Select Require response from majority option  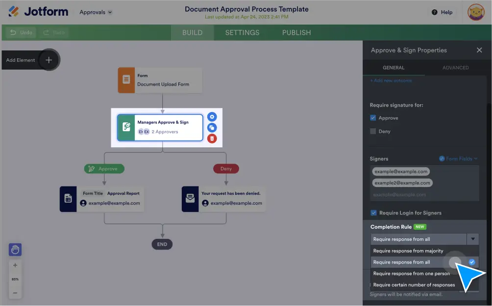408,251
